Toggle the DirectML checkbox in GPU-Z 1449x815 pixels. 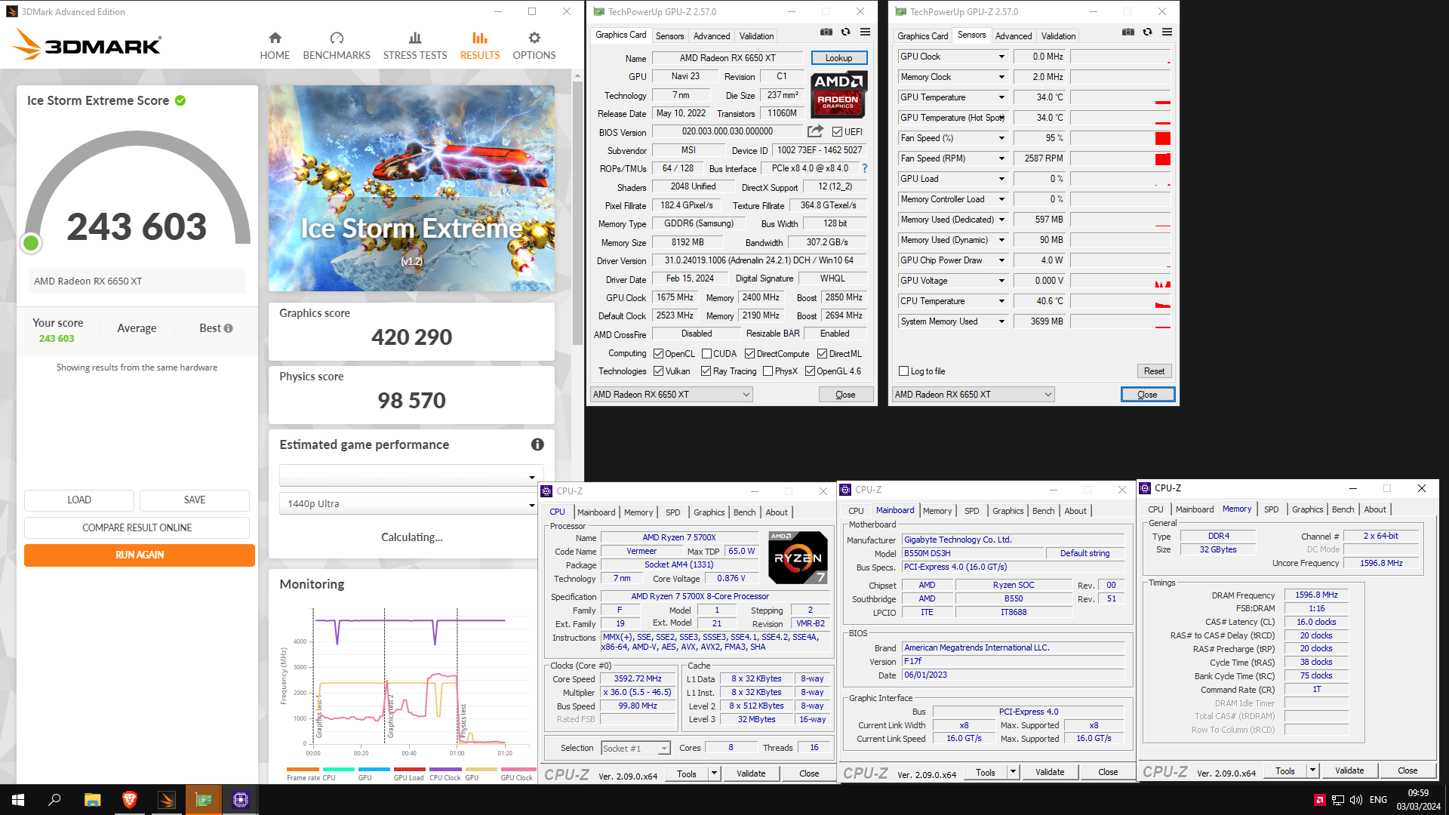pos(822,354)
